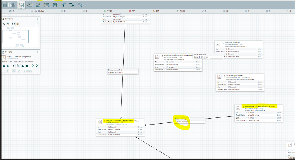Viewport: 295px width, 160px height.
Task: Collapse the Navigate panel
Action: [x=38, y=19]
